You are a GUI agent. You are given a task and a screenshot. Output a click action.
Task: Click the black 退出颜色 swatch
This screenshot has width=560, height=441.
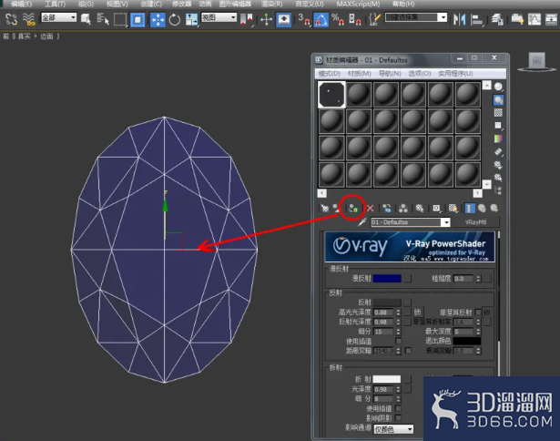tap(467, 341)
